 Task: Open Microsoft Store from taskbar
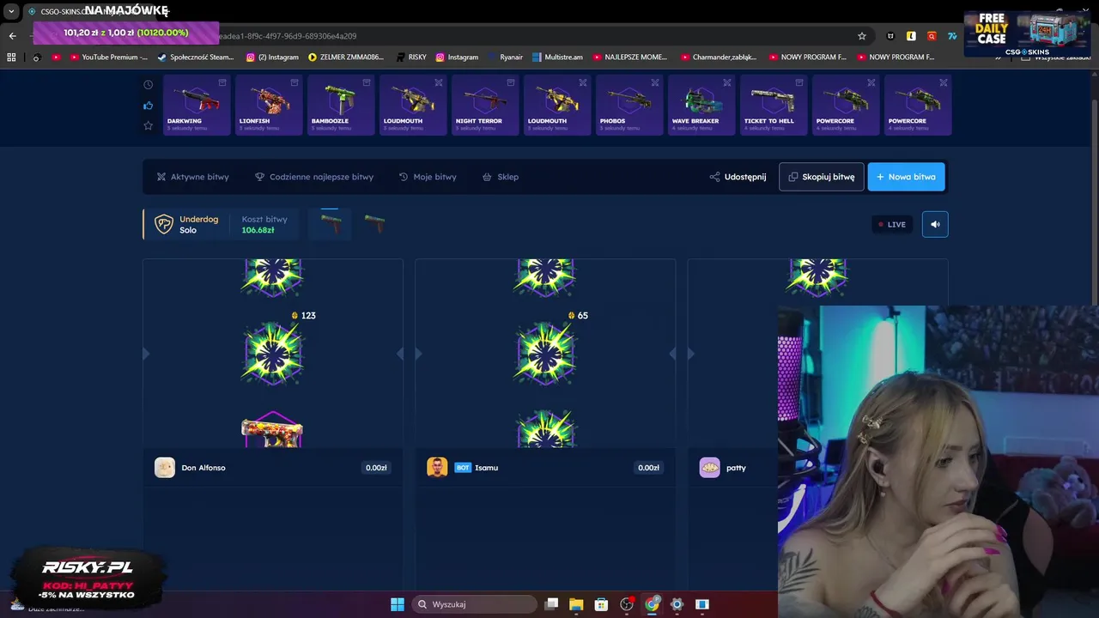(x=601, y=604)
